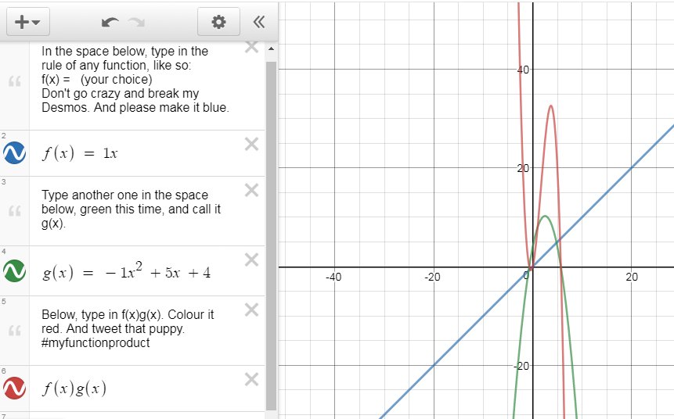Click the quote icon of note 5
Screen dimensions: 674x419
pyautogui.click(x=15, y=330)
